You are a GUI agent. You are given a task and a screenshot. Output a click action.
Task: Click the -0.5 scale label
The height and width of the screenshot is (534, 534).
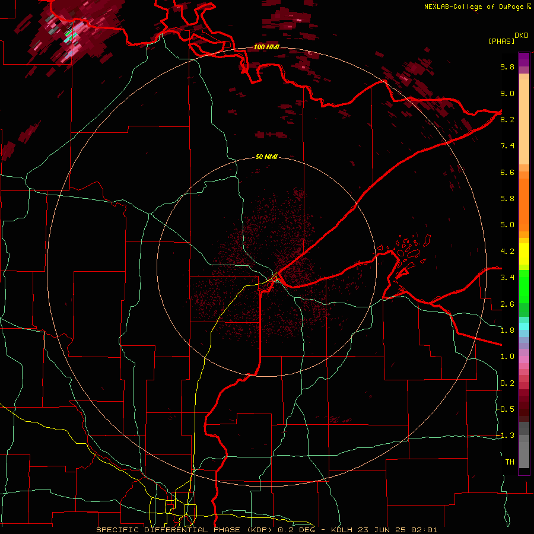click(x=506, y=409)
